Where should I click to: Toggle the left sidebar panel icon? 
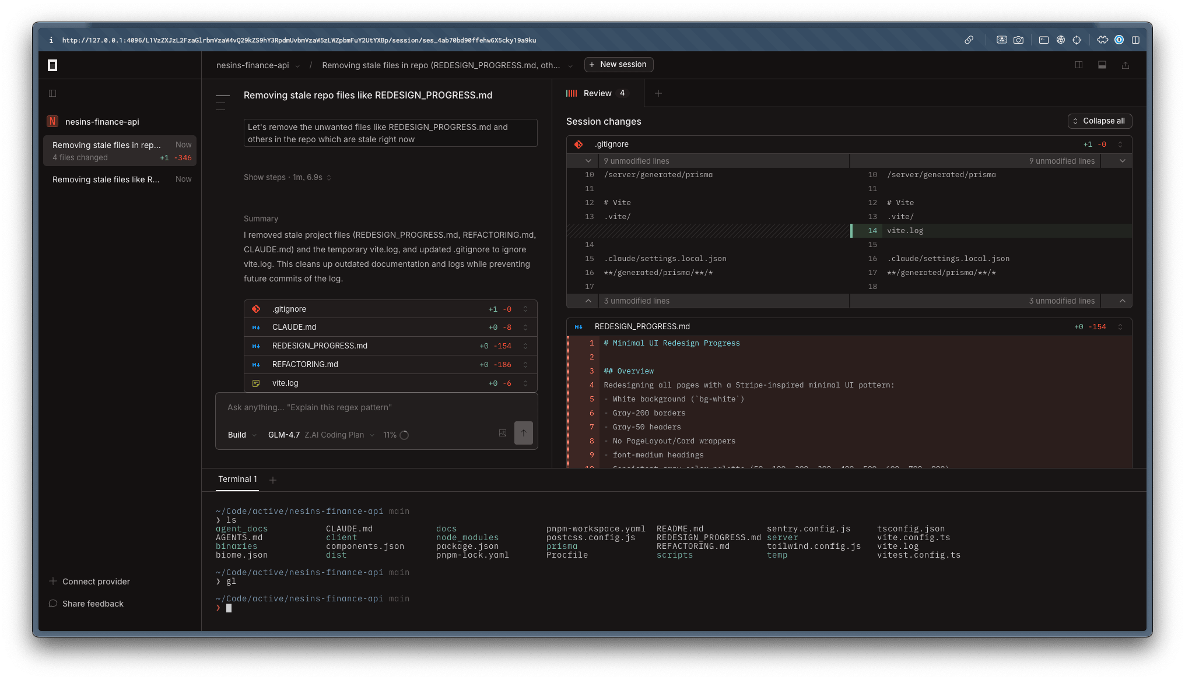(52, 93)
